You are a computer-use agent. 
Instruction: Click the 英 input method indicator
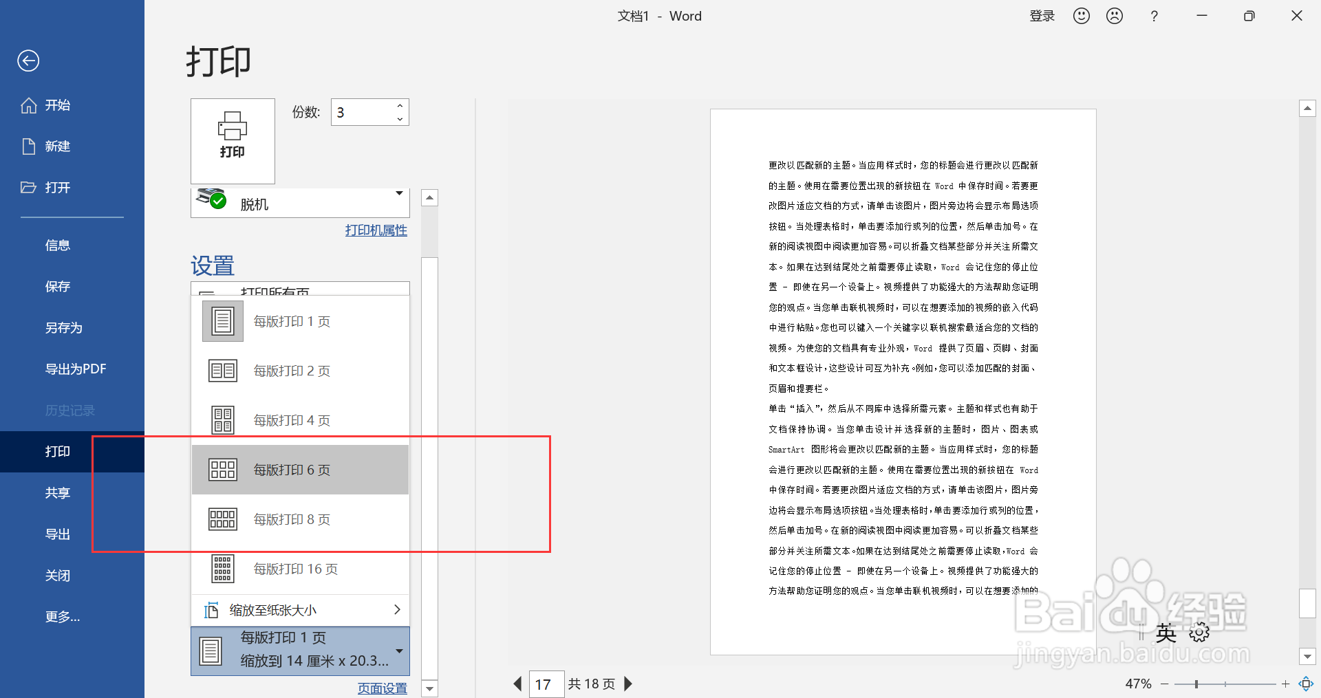[1166, 633]
